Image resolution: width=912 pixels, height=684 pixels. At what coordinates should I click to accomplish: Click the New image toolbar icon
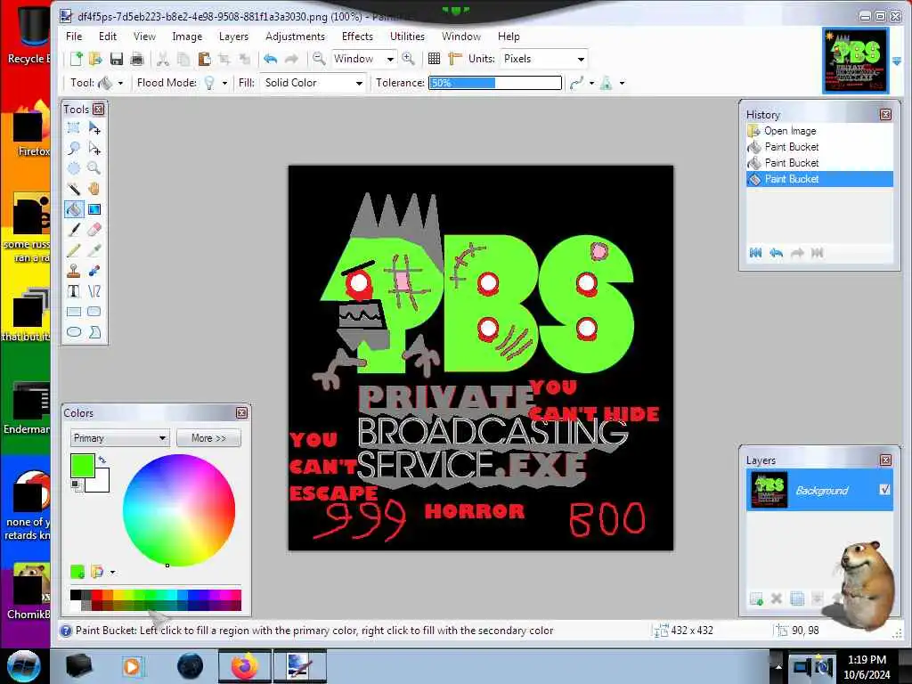click(77, 59)
